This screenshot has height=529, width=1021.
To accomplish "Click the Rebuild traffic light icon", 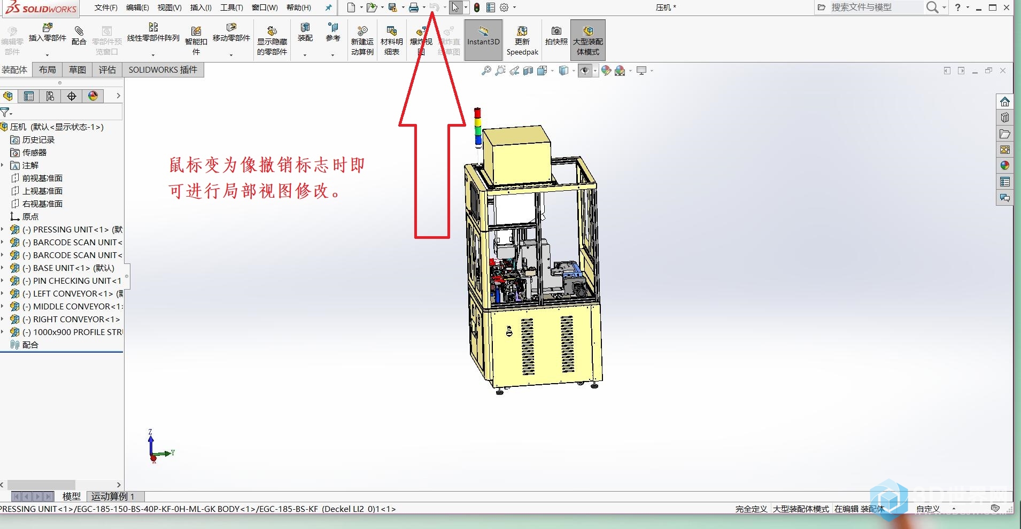I will [477, 7].
